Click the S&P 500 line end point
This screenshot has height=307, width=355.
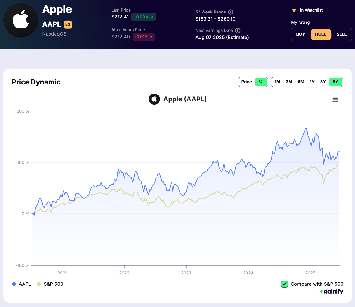338,164
